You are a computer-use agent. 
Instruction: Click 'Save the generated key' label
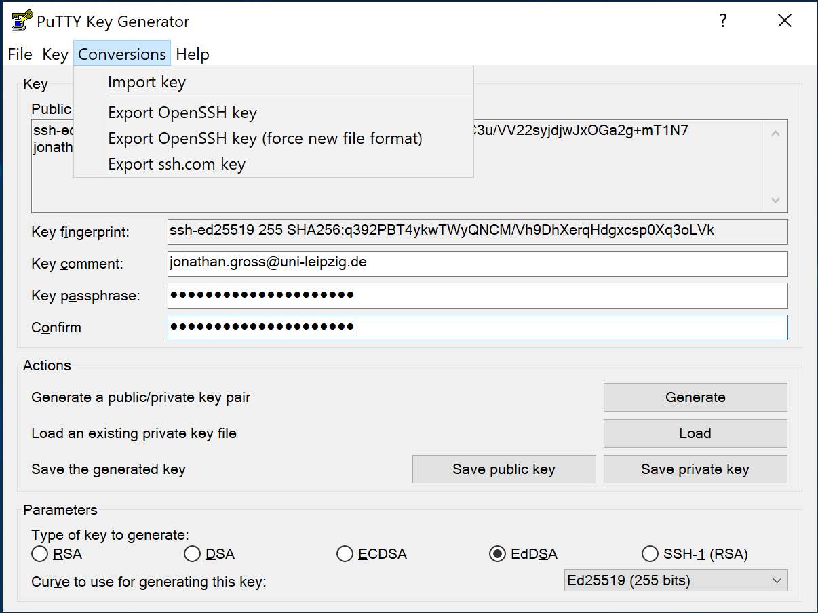[x=109, y=469]
